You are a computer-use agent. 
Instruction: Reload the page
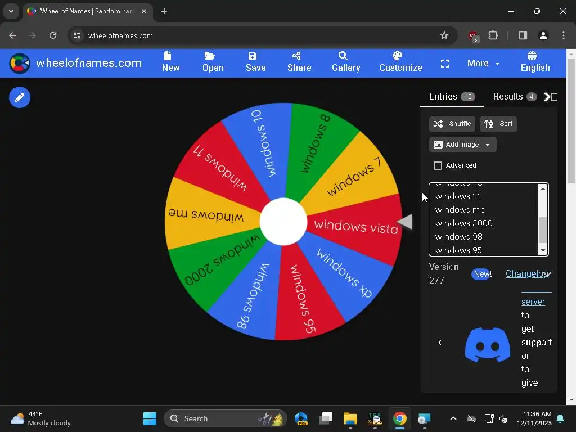coord(53,35)
